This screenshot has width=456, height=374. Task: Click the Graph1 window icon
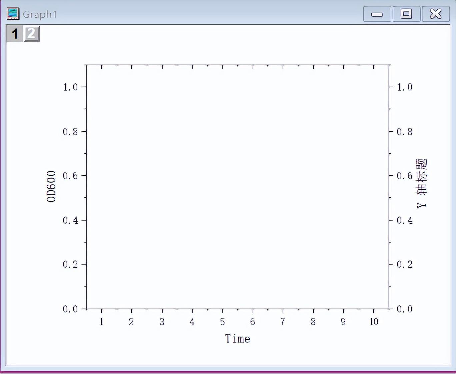[x=13, y=14]
